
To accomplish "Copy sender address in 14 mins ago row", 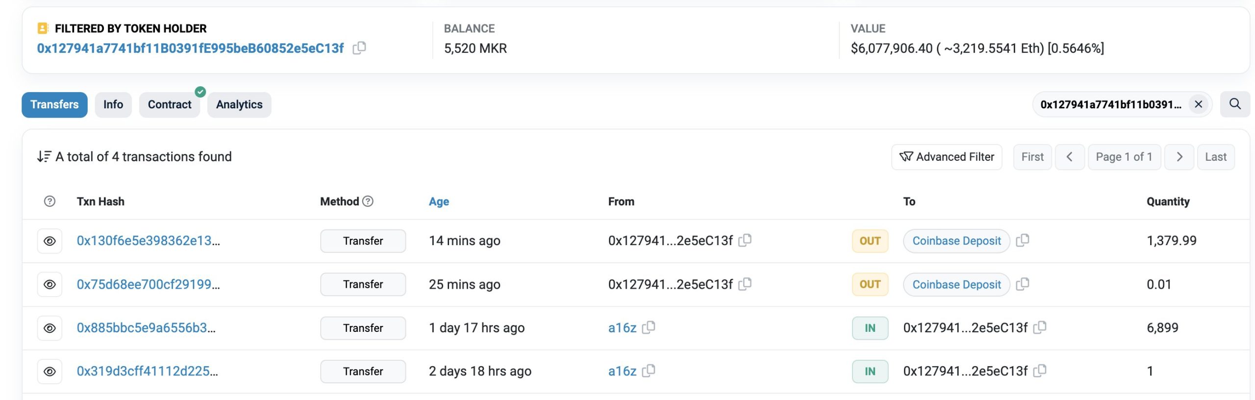I will pyautogui.click(x=745, y=240).
